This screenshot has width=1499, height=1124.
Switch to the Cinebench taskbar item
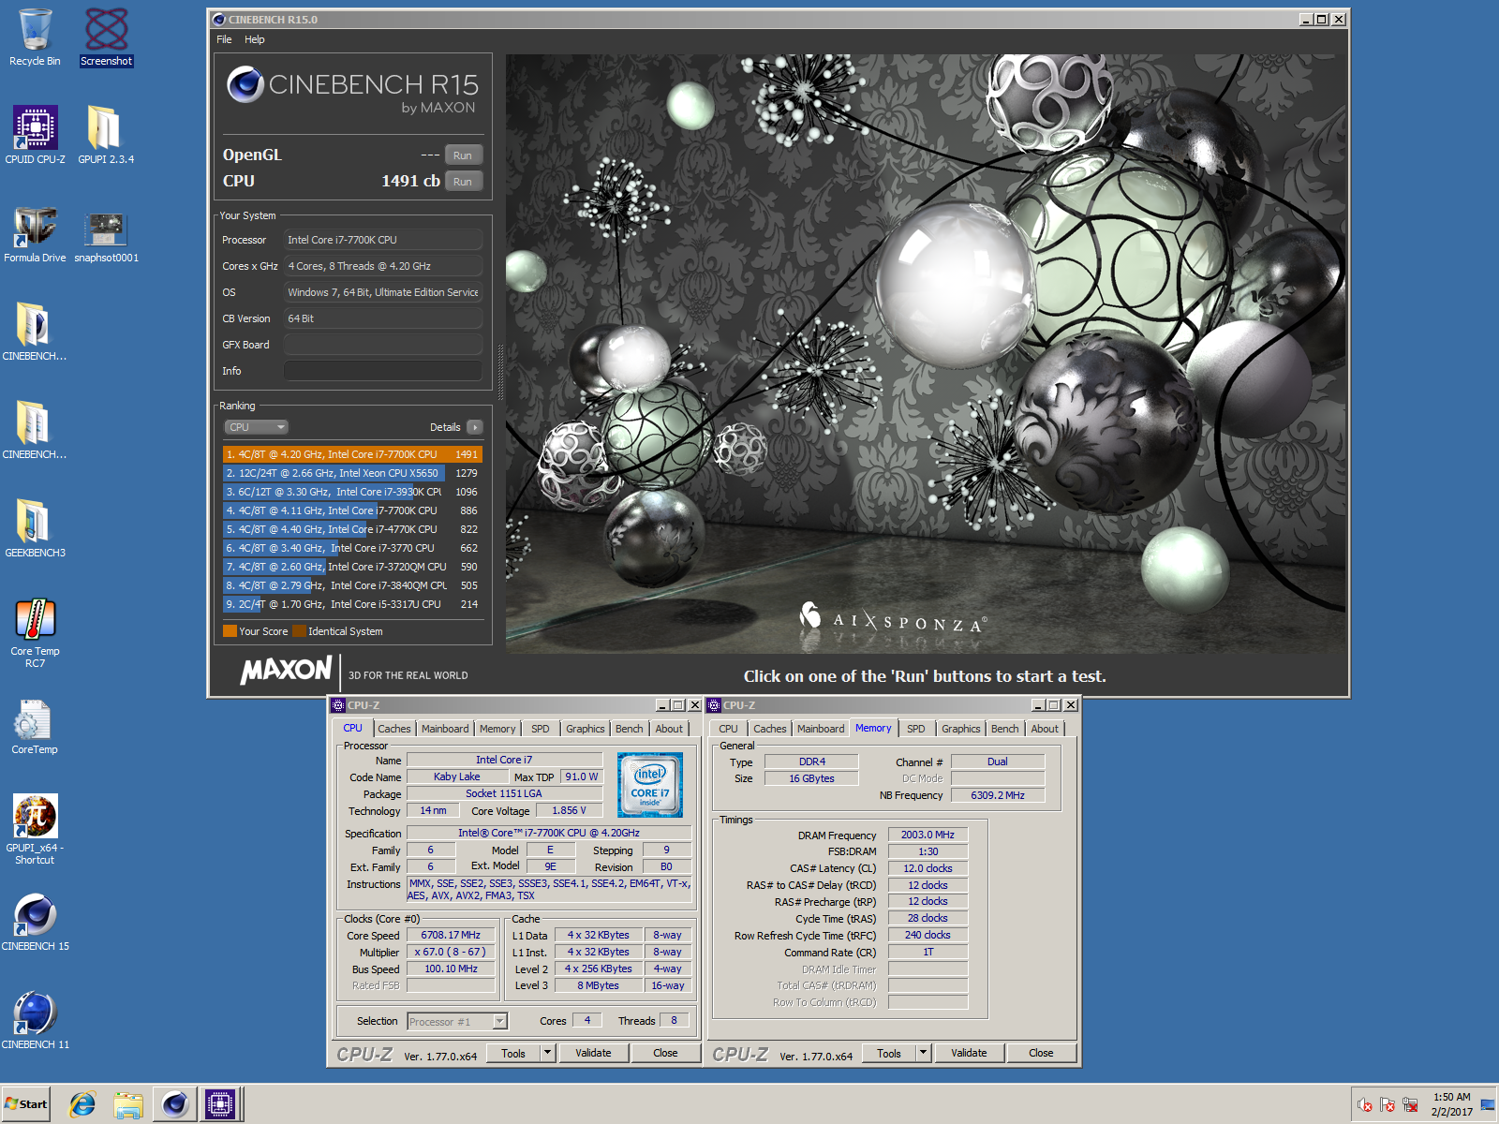pyautogui.click(x=175, y=1104)
